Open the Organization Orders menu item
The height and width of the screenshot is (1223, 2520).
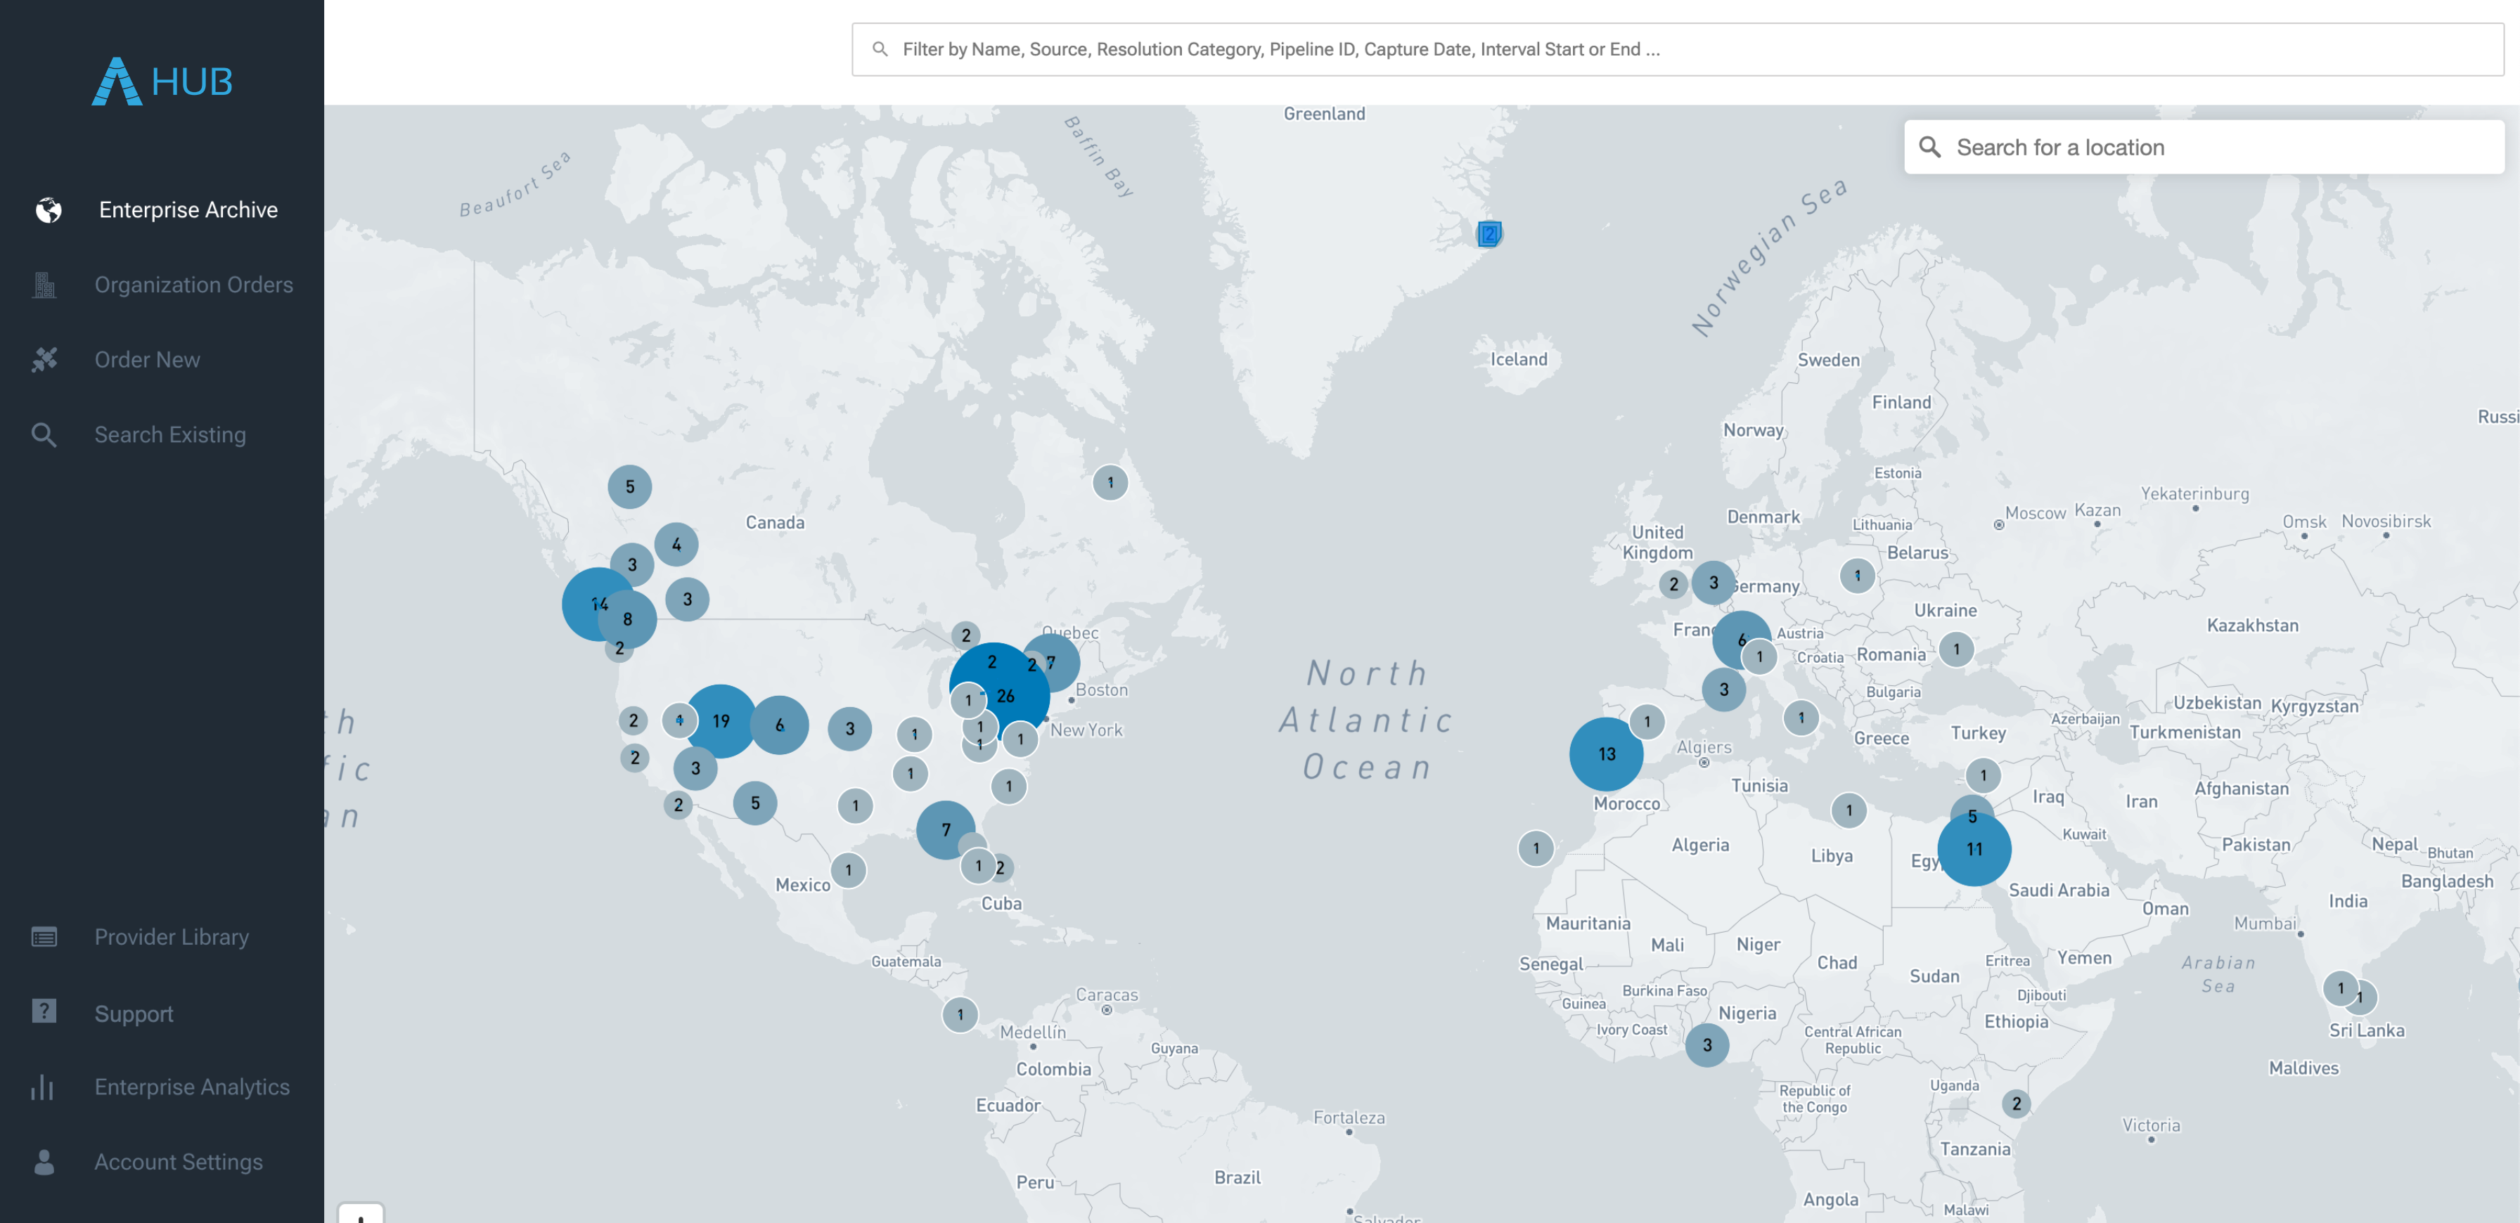pos(193,285)
